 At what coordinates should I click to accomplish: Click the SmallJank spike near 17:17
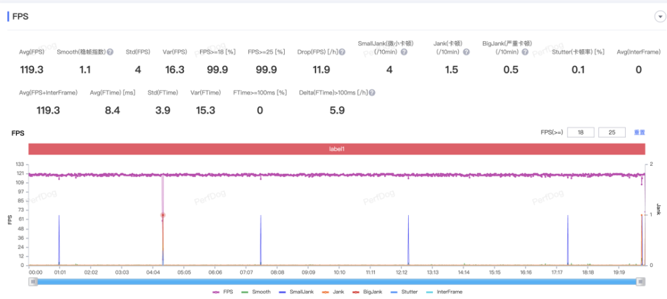coord(568,240)
